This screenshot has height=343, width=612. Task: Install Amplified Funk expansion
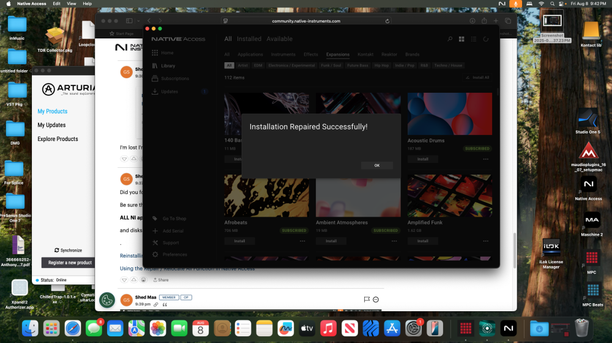(423, 241)
